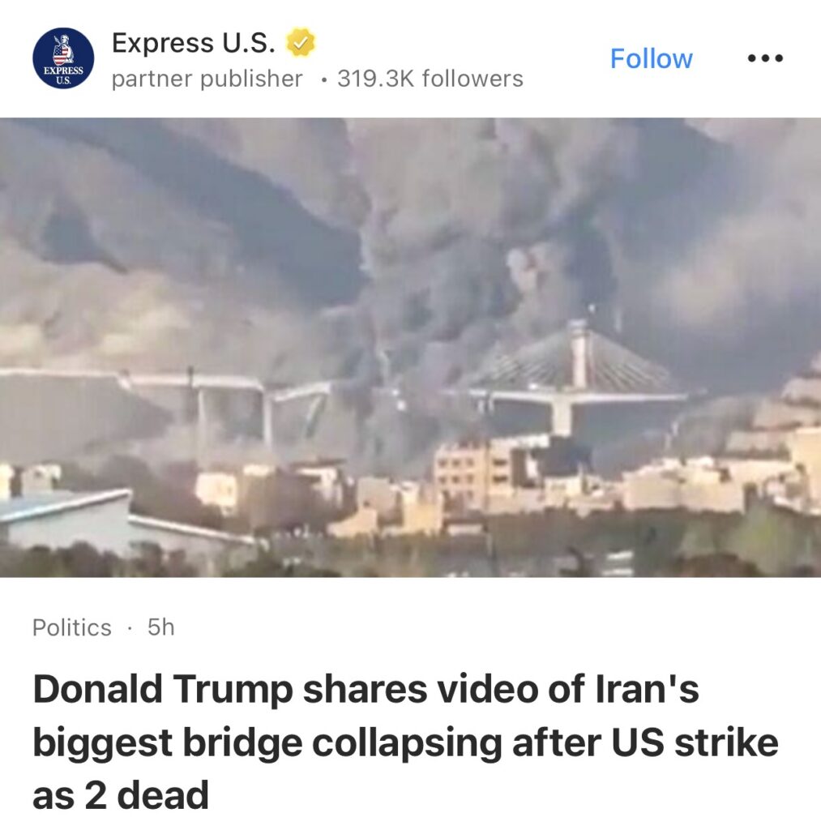Click the headline line ending "US strike"
Screen dimensions: 821x830
pyautogui.click(x=405, y=742)
